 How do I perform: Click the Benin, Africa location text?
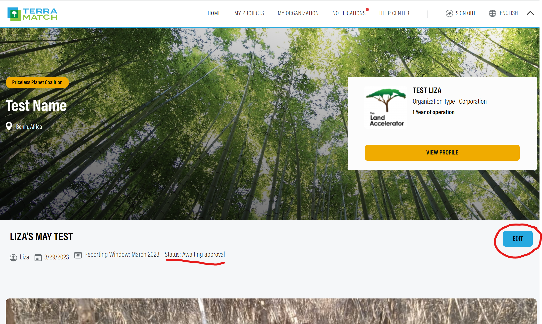[29, 127]
